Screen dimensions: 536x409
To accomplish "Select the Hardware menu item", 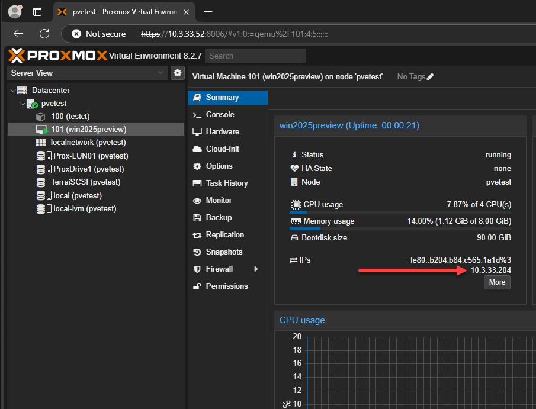I will 222,131.
